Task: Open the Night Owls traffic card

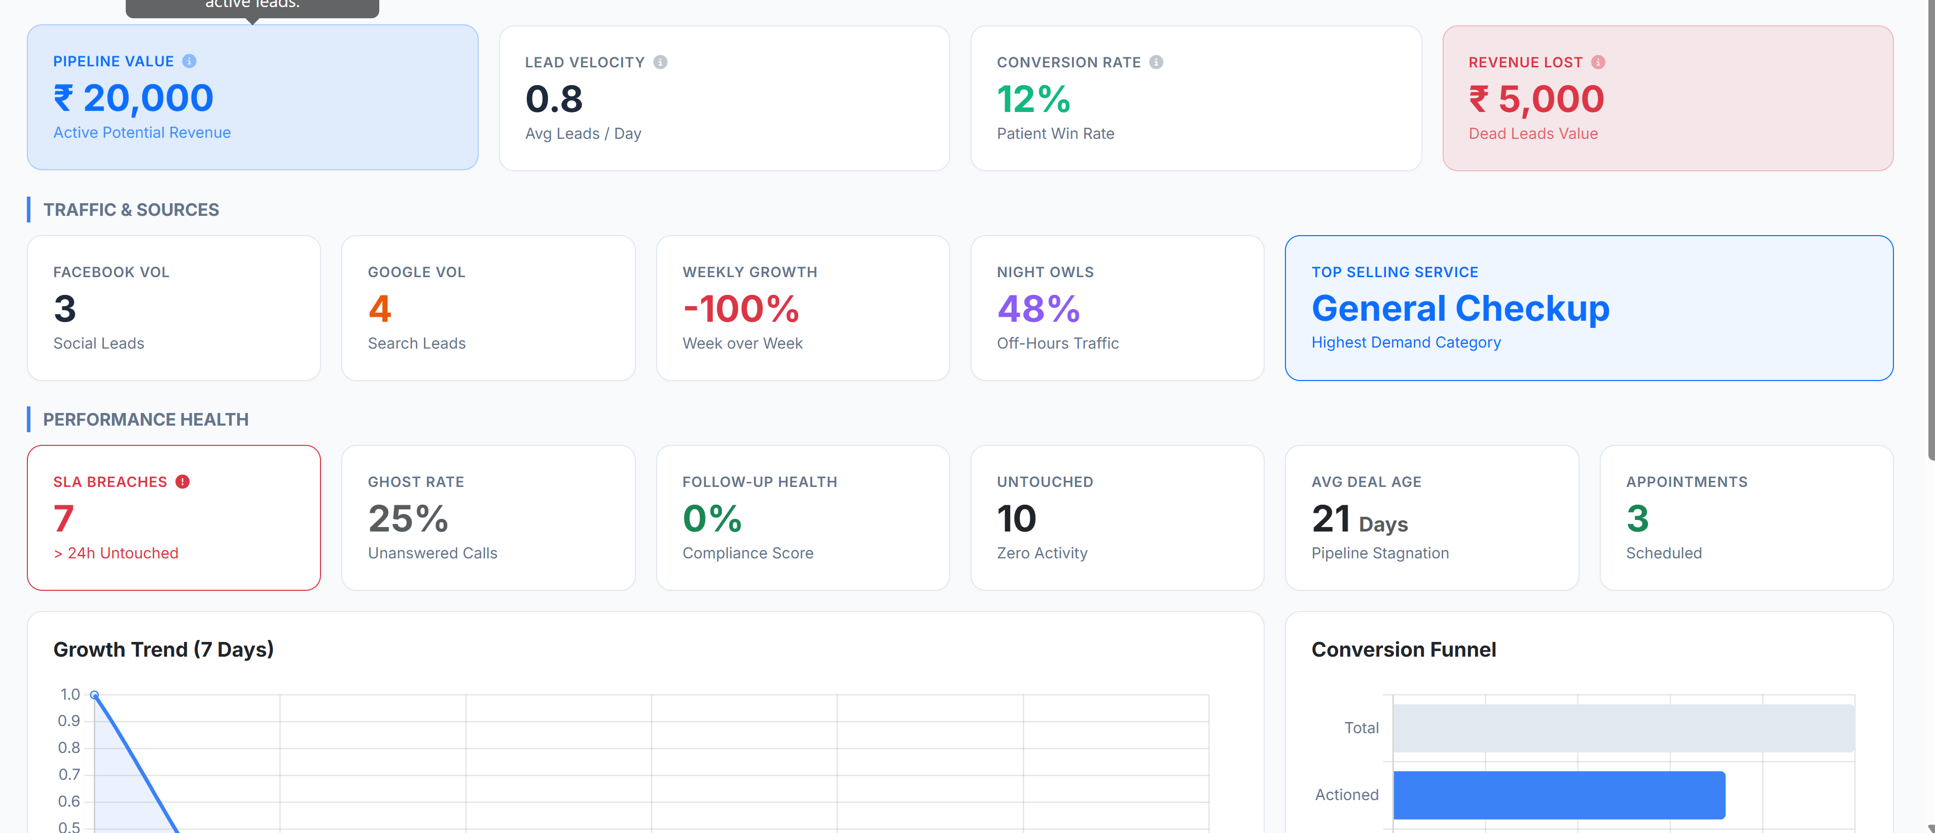Action: coord(1117,308)
